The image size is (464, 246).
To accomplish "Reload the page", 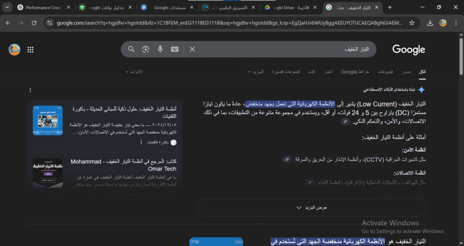I will coord(34,23).
